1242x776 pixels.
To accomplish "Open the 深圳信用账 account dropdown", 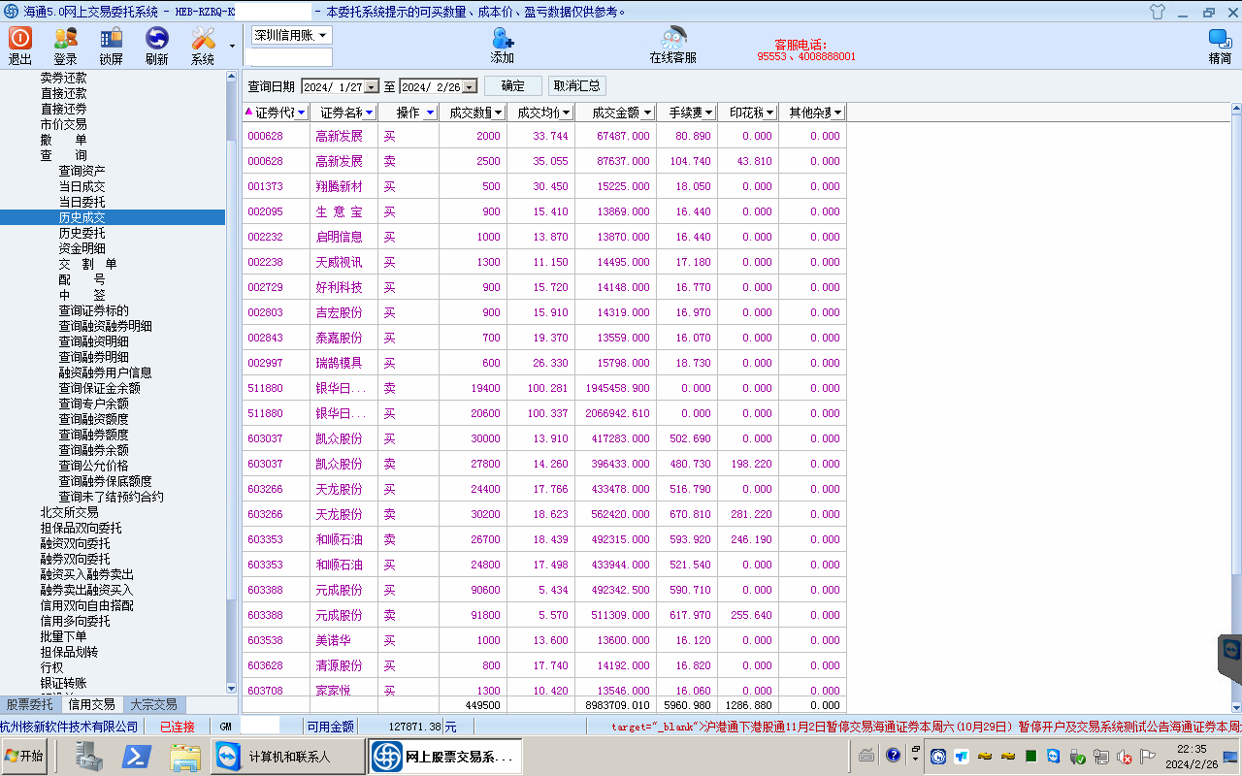I will [323, 35].
